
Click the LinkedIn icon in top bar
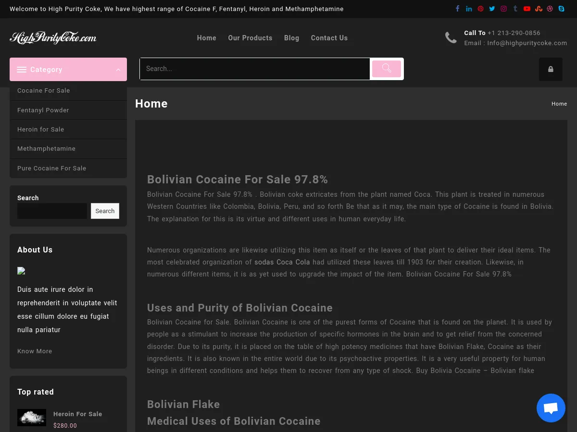(469, 9)
